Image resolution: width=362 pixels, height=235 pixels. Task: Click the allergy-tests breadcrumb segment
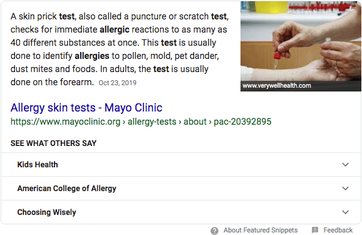(152, 122)
